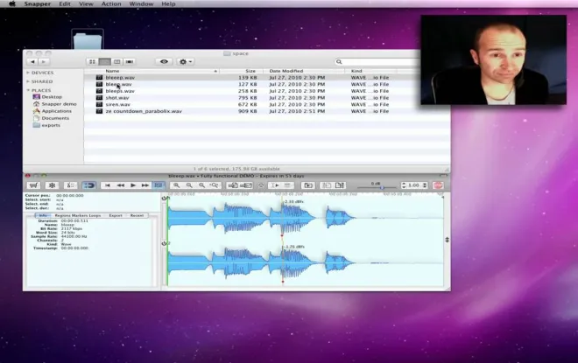This screenshot has width=578, height=363.
Task: Open the Edit menu
Action: [x=65, y=3]
